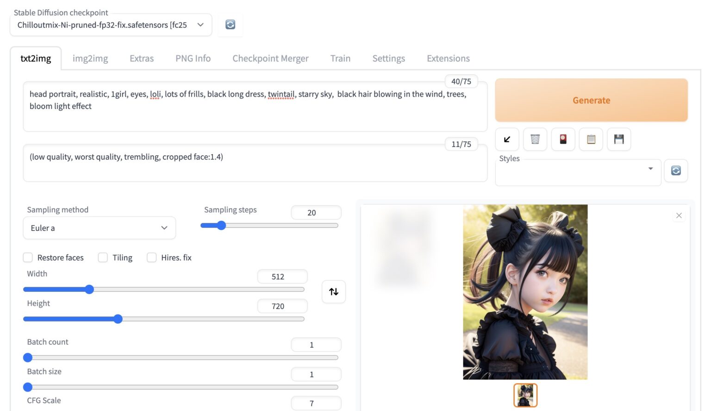The image size is (711, 411).
Task: Enable the Hires. fix option
Action: tap(151, 258)
